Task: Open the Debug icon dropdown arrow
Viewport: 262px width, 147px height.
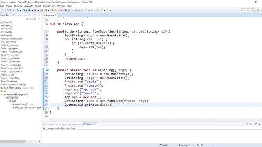Action: tap(20, 10)
